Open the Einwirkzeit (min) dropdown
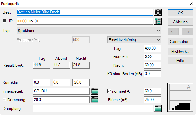 point(134,40)
